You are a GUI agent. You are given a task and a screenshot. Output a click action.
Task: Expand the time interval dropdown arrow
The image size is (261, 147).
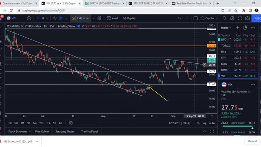[48, 18]
